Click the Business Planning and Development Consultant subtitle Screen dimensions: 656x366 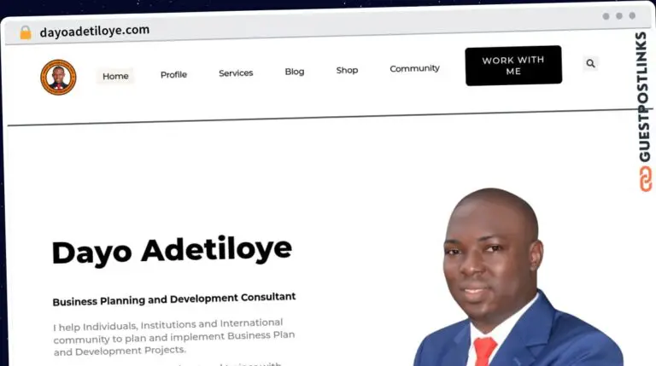174,299
